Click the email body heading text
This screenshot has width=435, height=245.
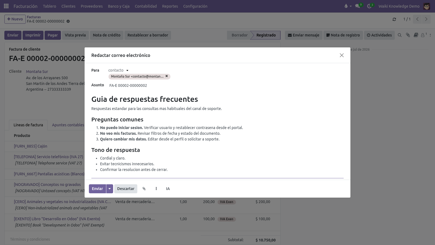tap(145, 99)
